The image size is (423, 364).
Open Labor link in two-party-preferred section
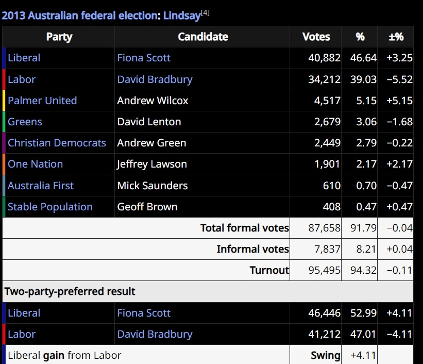click(x=22, y=334)
